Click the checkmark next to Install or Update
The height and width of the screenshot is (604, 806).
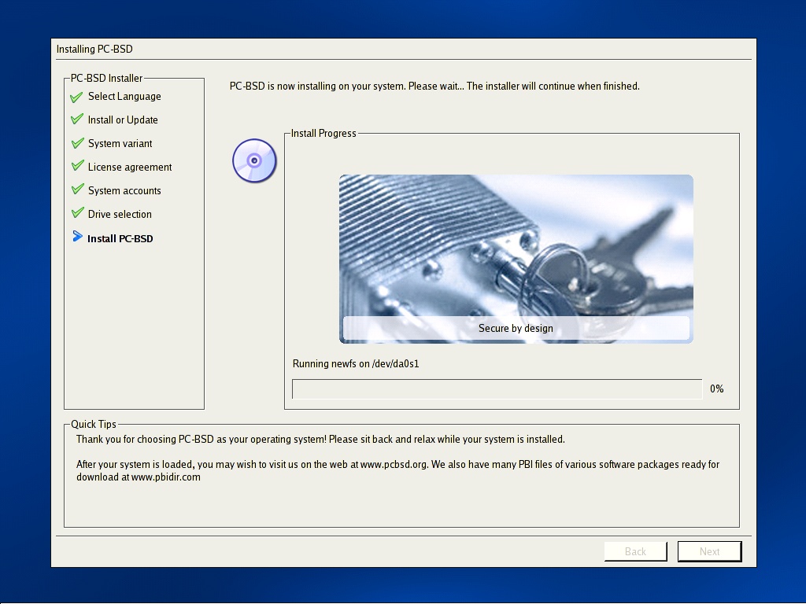click(x=76, y=120)
